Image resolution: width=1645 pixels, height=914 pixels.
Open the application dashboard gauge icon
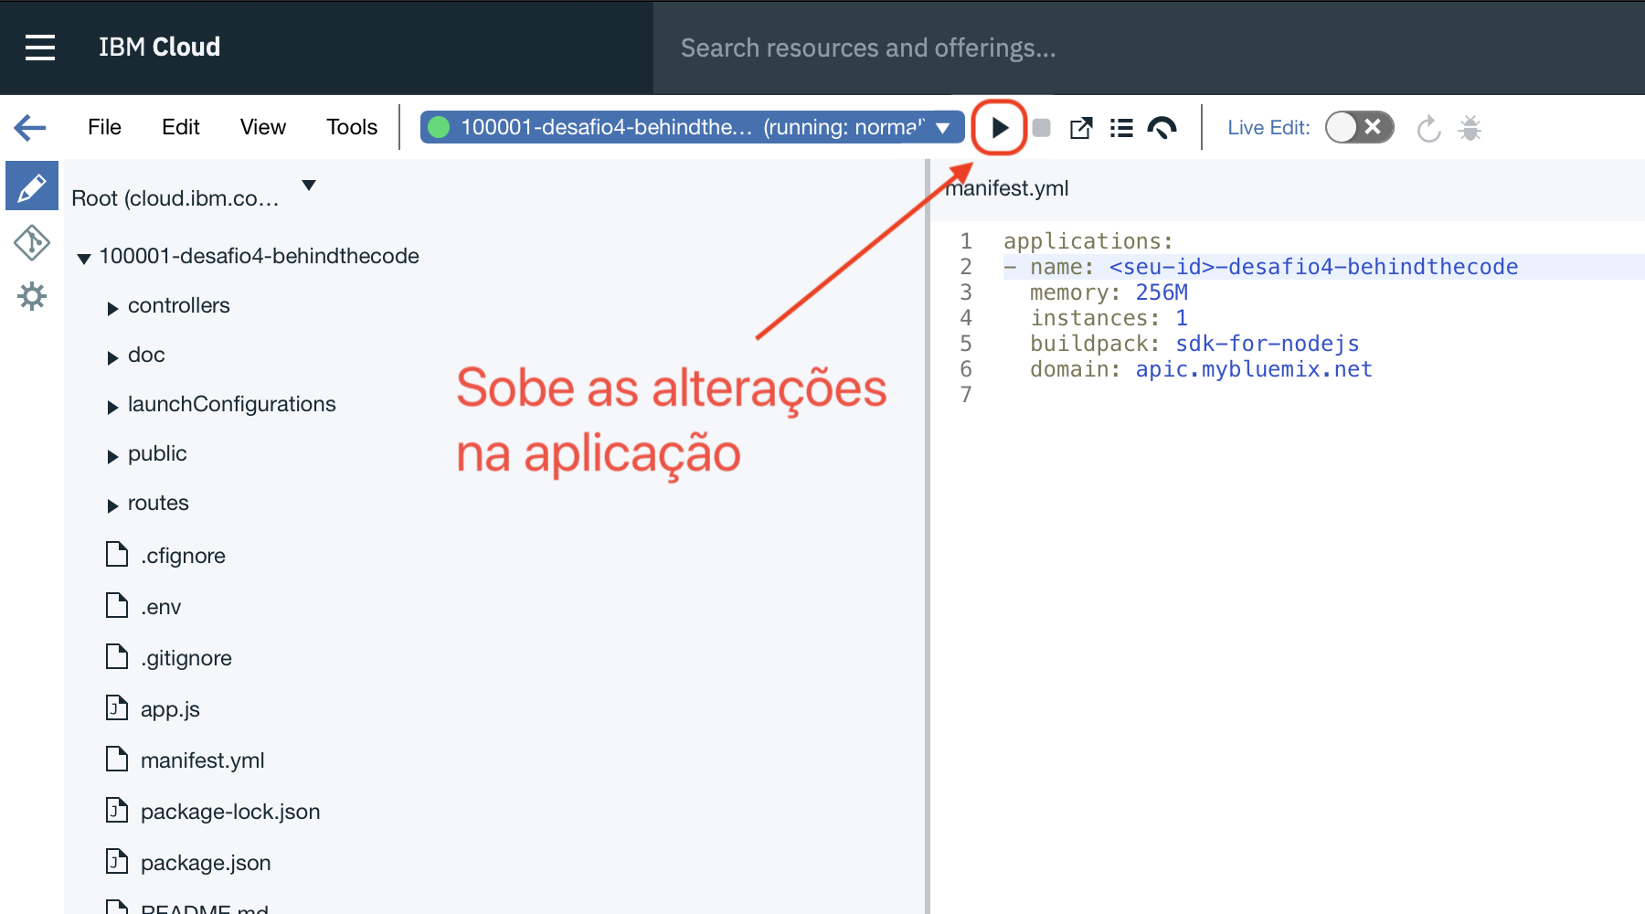1162,128
